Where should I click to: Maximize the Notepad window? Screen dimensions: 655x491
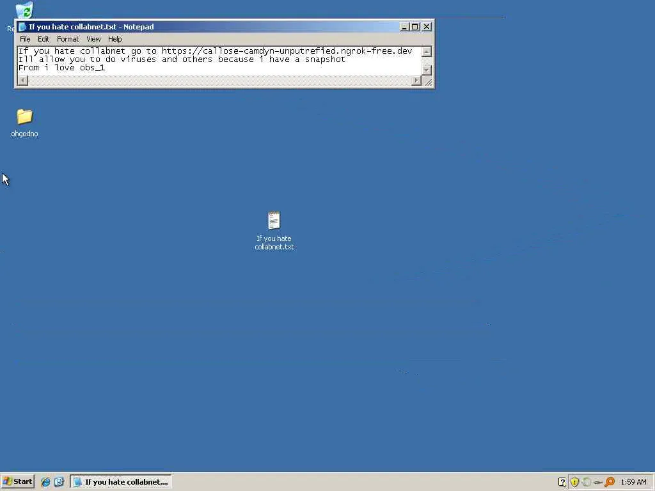[414, 27]
